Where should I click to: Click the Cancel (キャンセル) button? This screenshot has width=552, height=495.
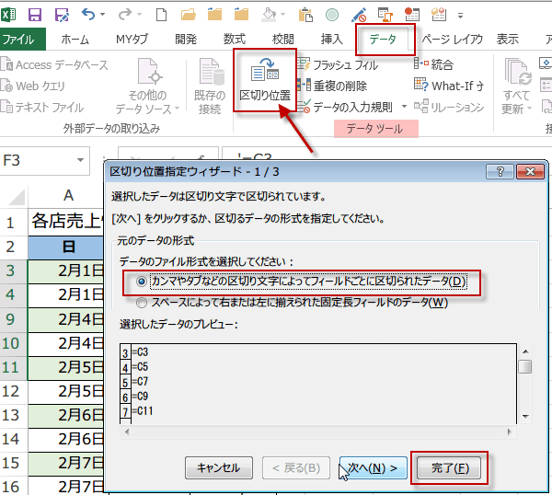219,468
